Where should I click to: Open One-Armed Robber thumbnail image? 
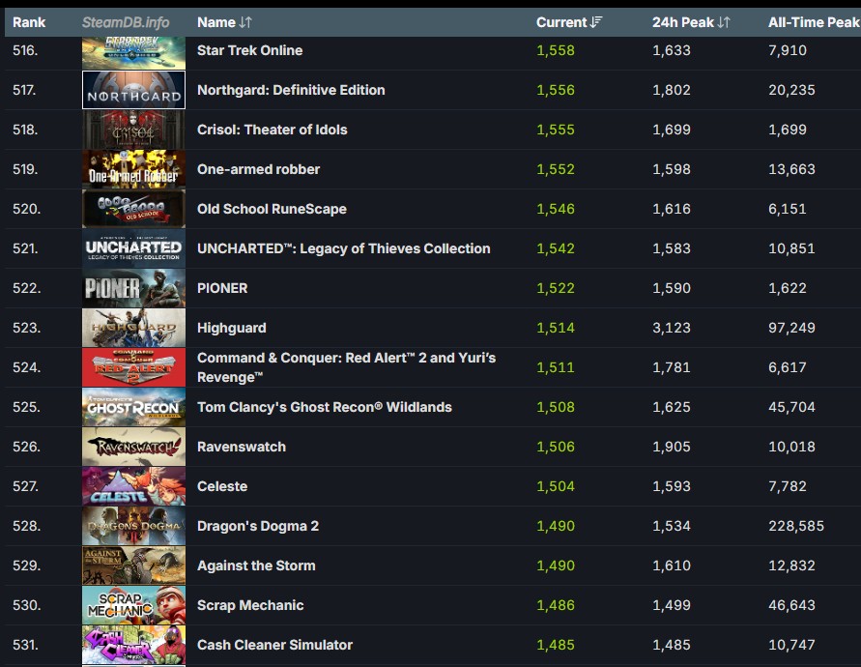click(133, 169)
